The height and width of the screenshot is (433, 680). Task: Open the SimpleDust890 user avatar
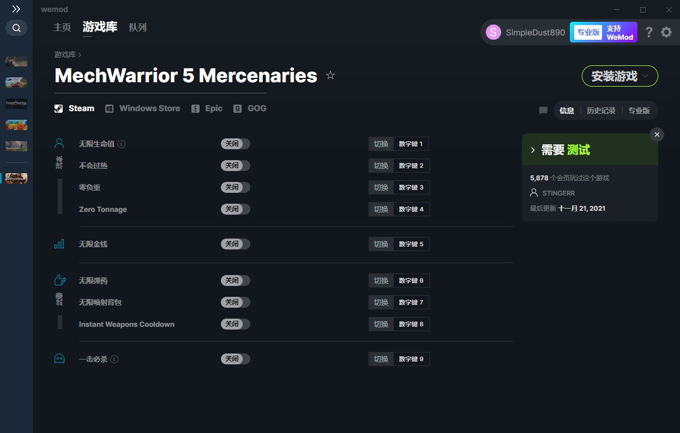(494, 32)
